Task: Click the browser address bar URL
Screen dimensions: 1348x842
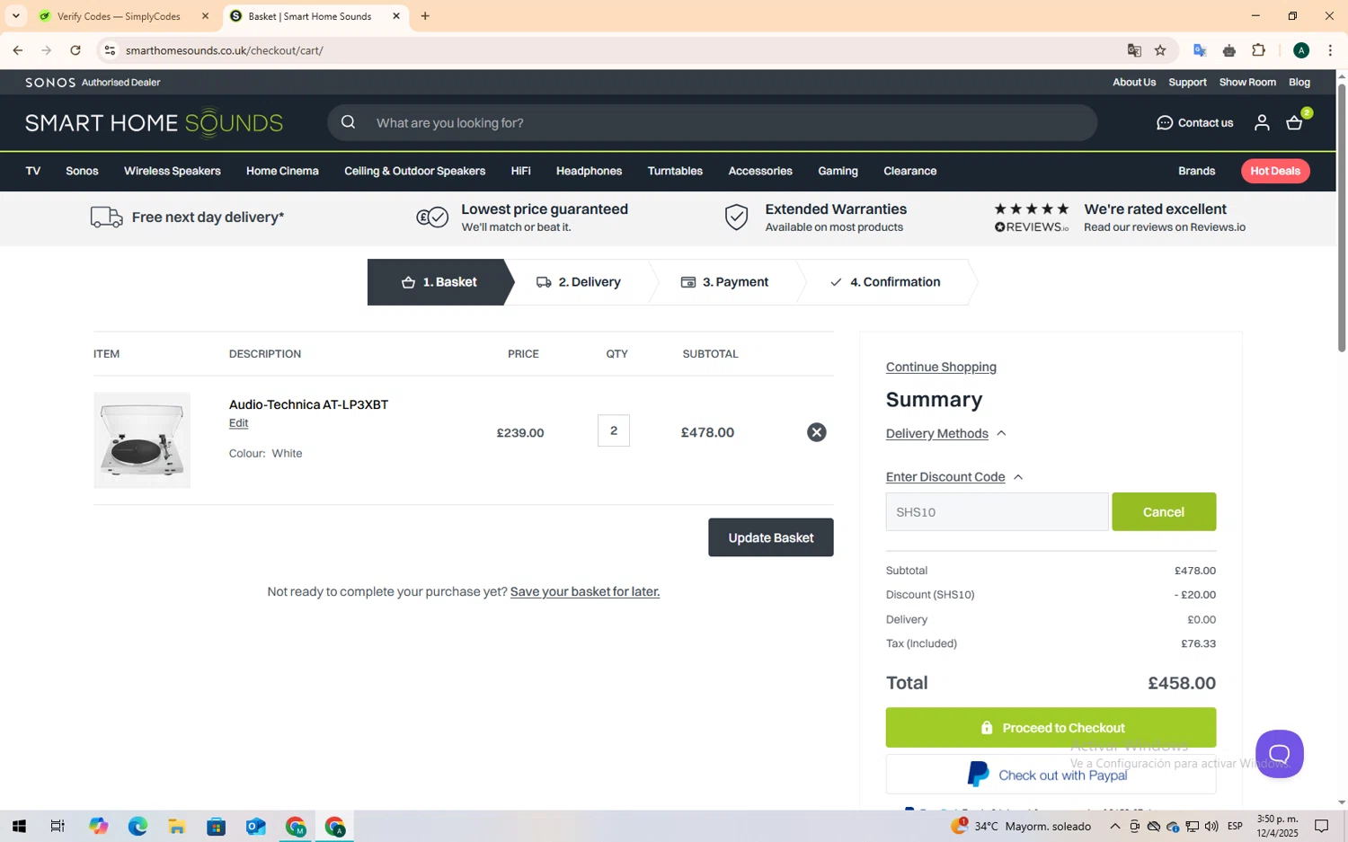Action: pos(225,50)
